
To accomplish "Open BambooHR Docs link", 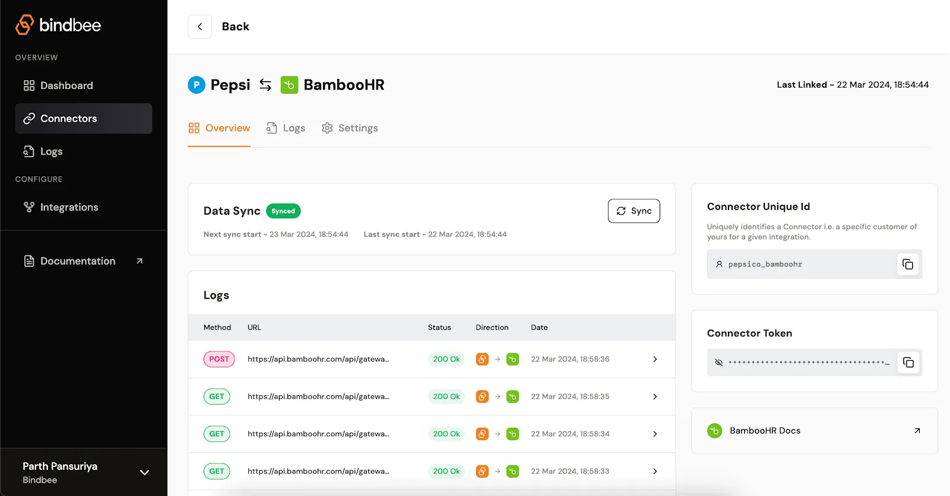I will (x=815, y=431).
